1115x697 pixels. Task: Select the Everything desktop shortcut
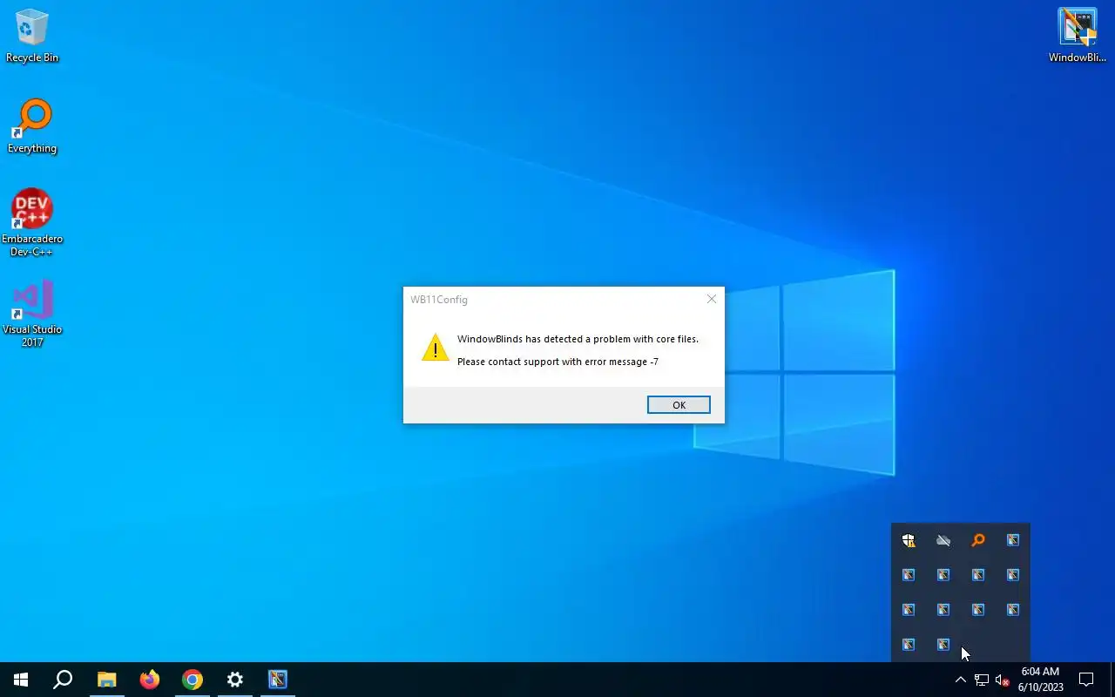32,126
